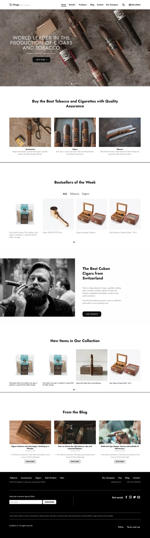
Task: Select the second hero slider dot
Action: pos(74,84)
